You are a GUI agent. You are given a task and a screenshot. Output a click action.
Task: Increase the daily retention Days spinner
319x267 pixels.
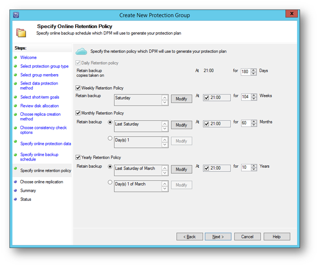click(x=253, y=70)
